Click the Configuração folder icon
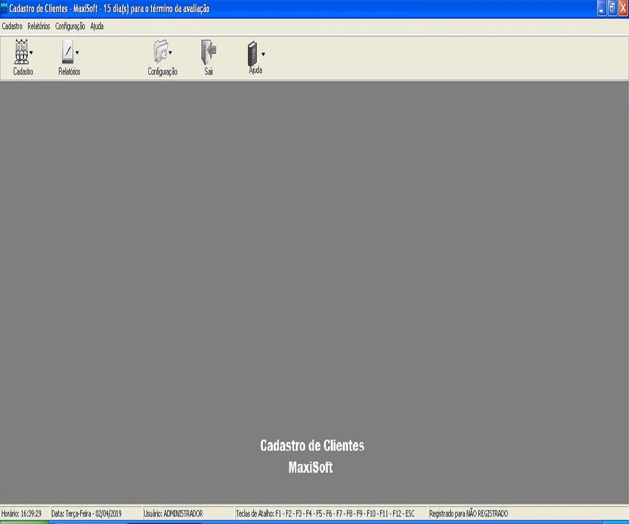This screenshot has width=629, height=524. coord(160,52)
